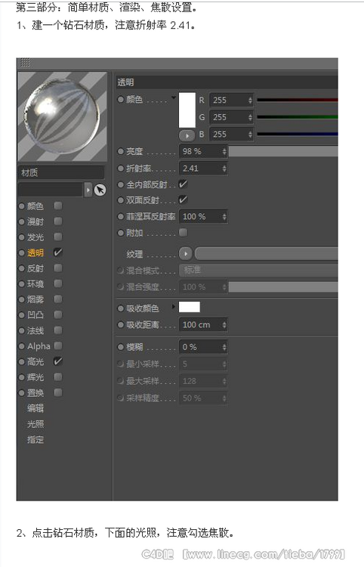Open the color texture arrow button below the white swatch
This screenshot has width=364, height=567.
click(187, 136)
